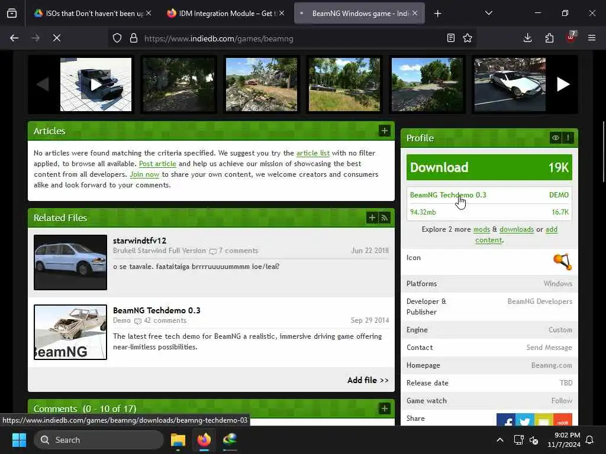This screenshot has width=606, height=454.
Task: Click taskbar Search box
Action: tap(99, 440)
